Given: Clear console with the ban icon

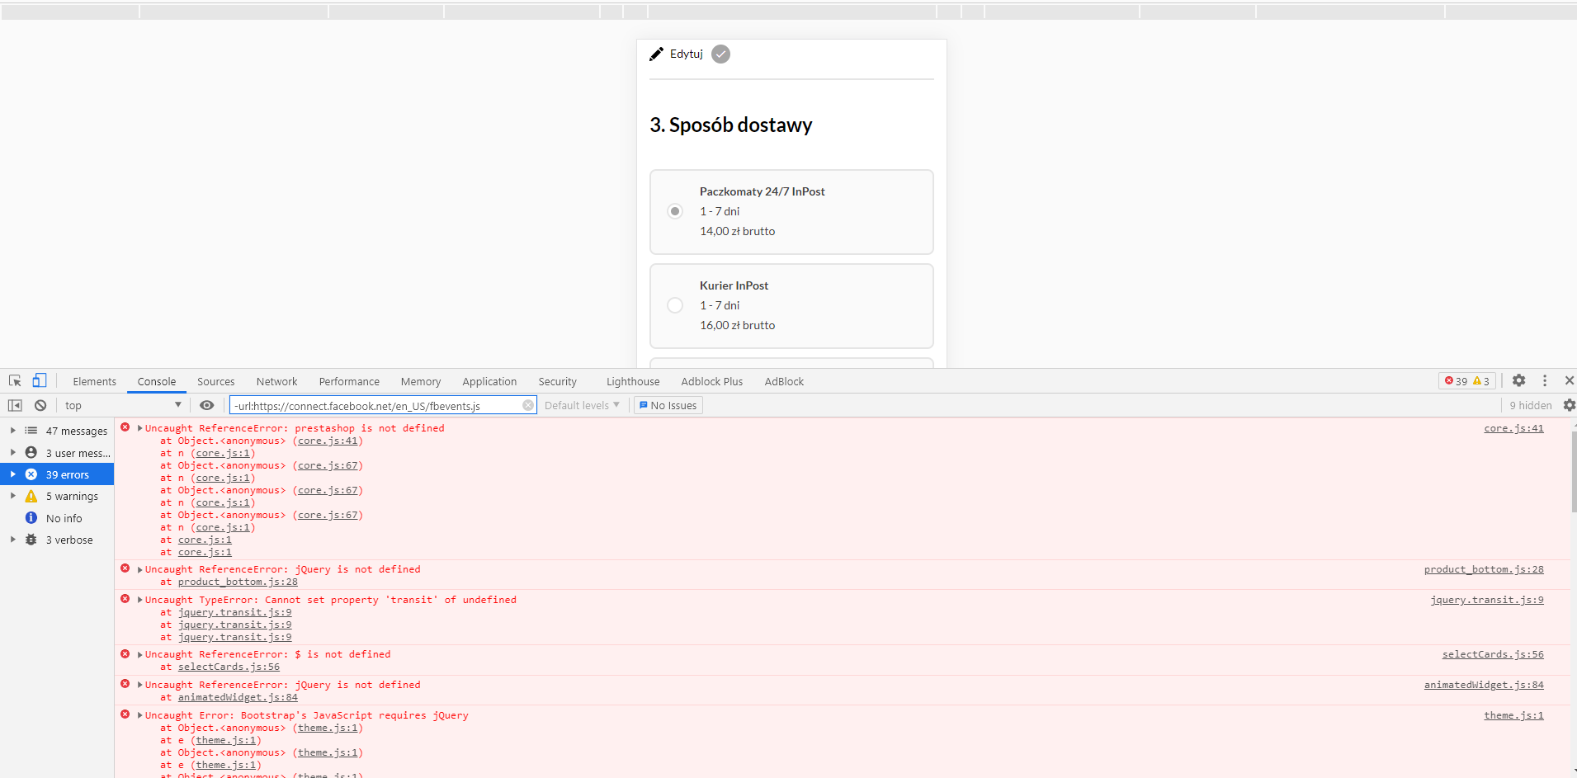Looking at the screenshot, I should pyautogui.click(x=40, y=405).
